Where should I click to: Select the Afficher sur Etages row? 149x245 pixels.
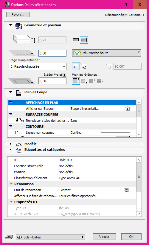(72, 109)
